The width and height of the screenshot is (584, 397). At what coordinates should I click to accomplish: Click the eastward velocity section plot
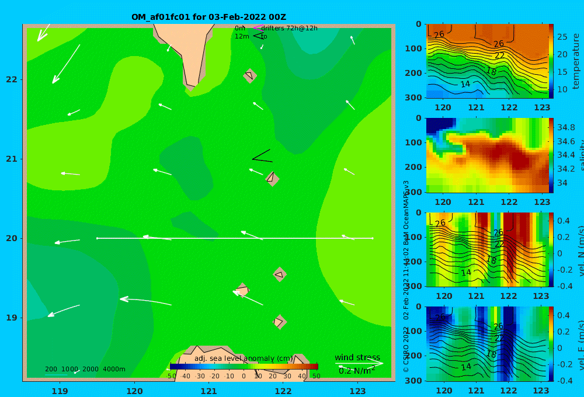487,344
